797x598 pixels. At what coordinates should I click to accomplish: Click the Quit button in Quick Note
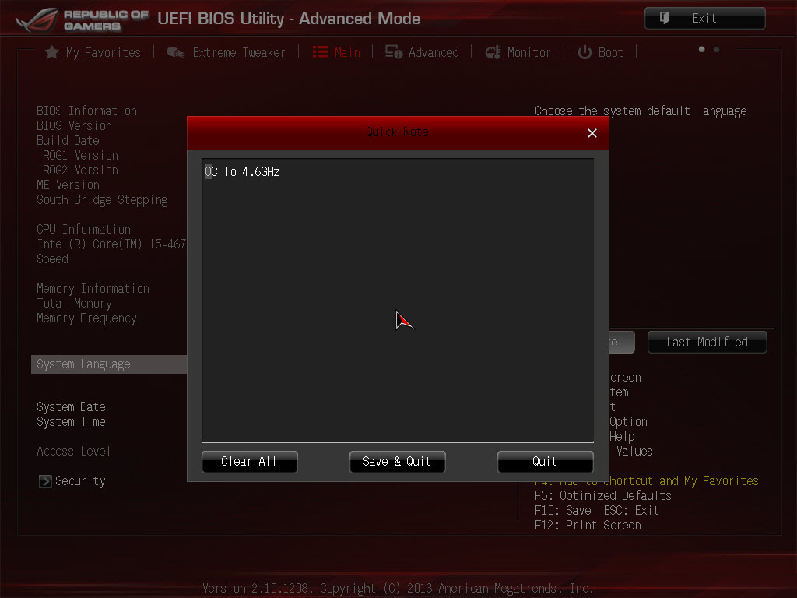click(545, 462)
